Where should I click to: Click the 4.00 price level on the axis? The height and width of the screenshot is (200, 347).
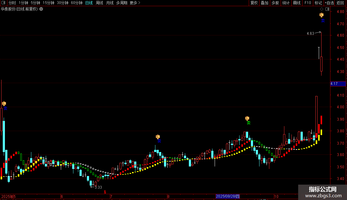click(340, 107)
